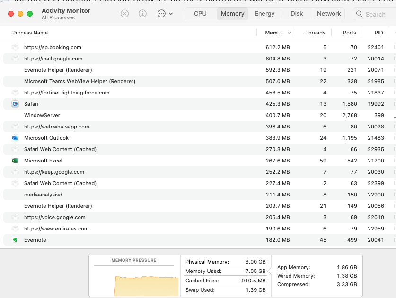Click the Physical Memory 8.00 GB value
Viewport: 396px width, 298px height.
pos(255,262)
